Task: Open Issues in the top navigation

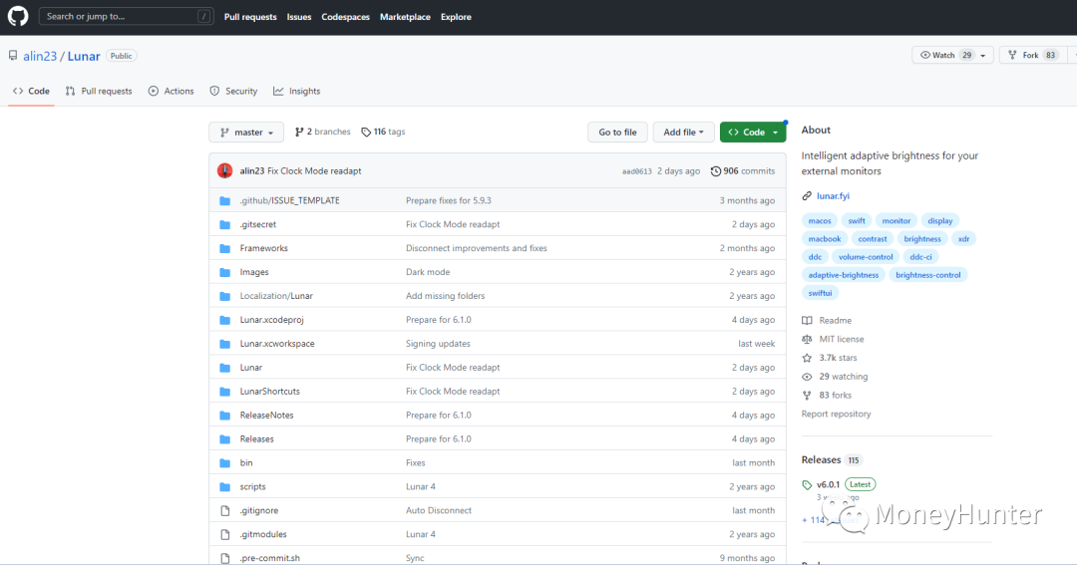Action: (299, 17)
